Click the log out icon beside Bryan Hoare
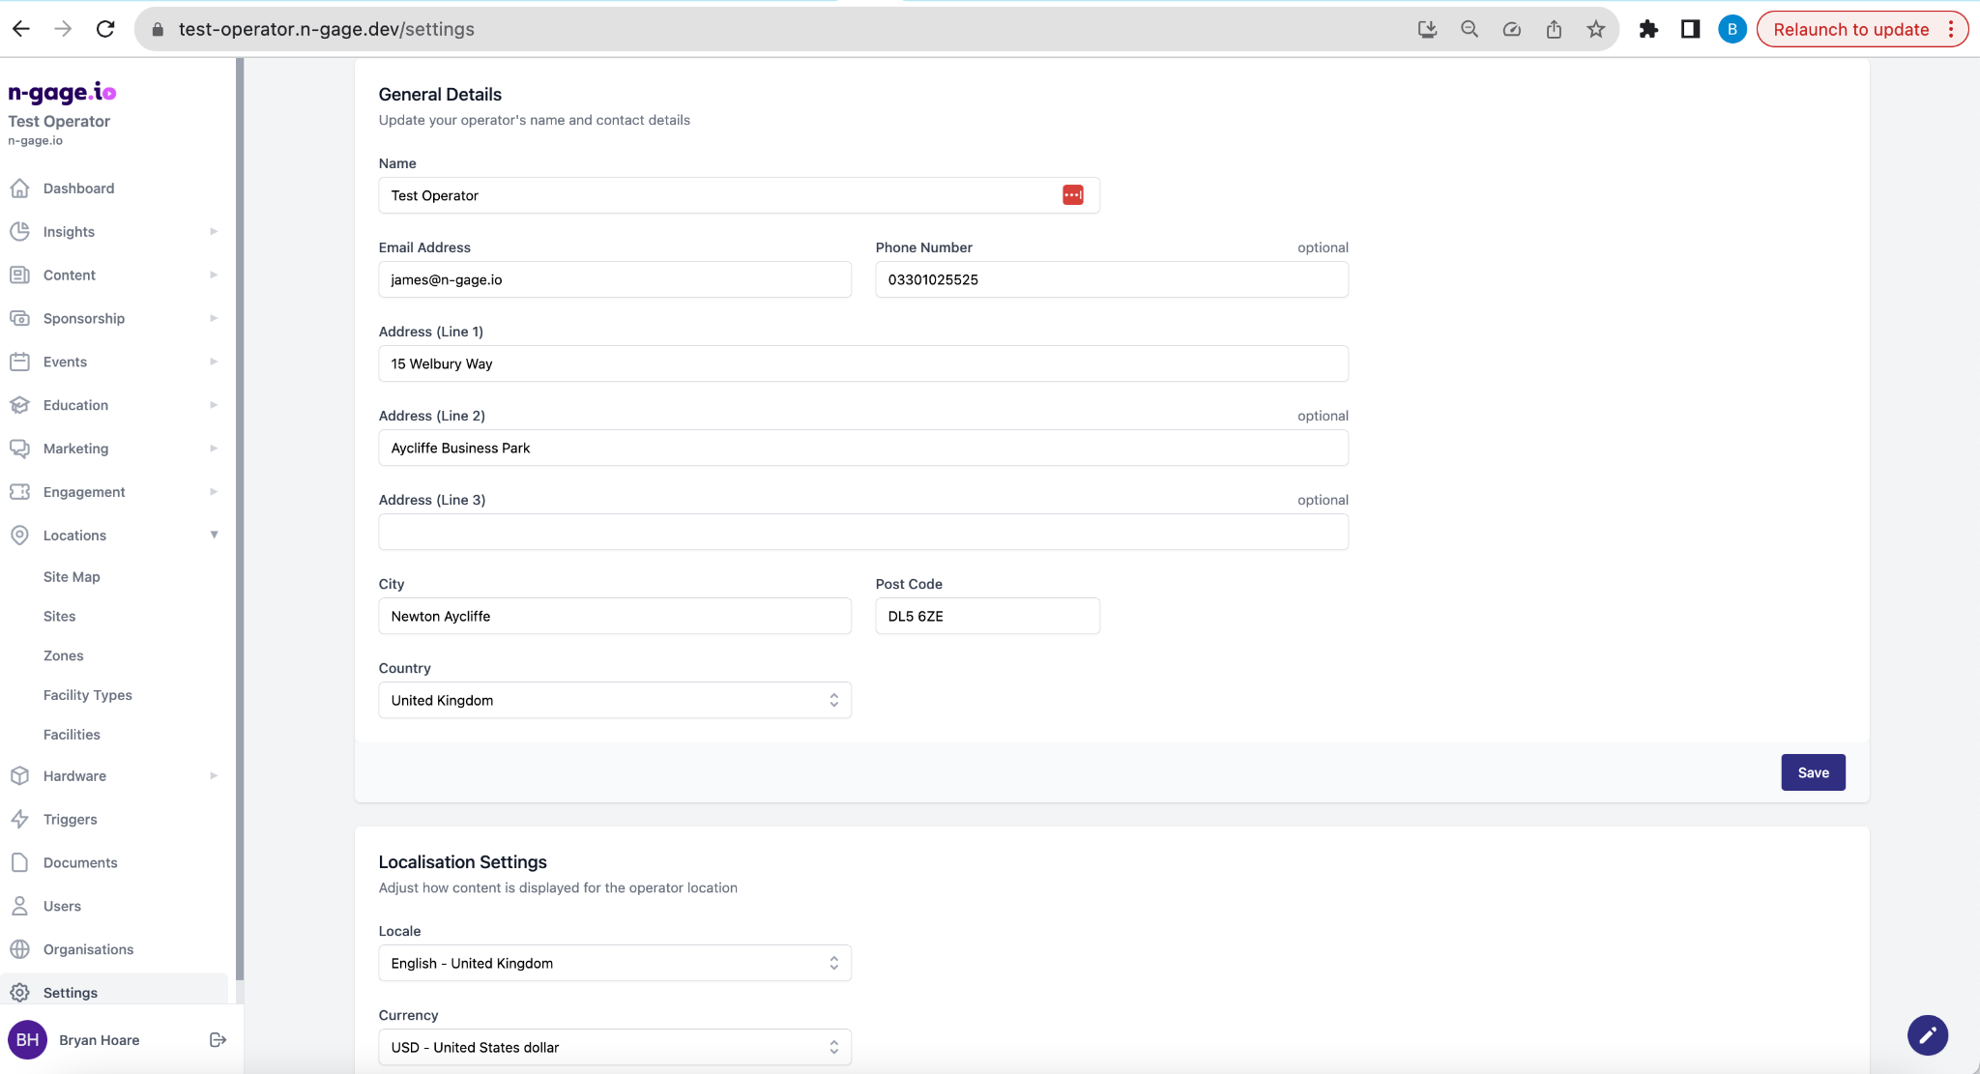Screen dimensions: 1980x1074 point(218,1040)
